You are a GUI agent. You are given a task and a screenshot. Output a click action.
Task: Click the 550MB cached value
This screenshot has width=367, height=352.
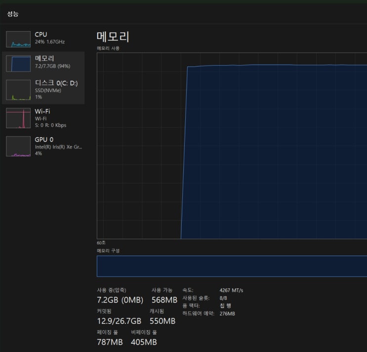click(x=163, y=321)
